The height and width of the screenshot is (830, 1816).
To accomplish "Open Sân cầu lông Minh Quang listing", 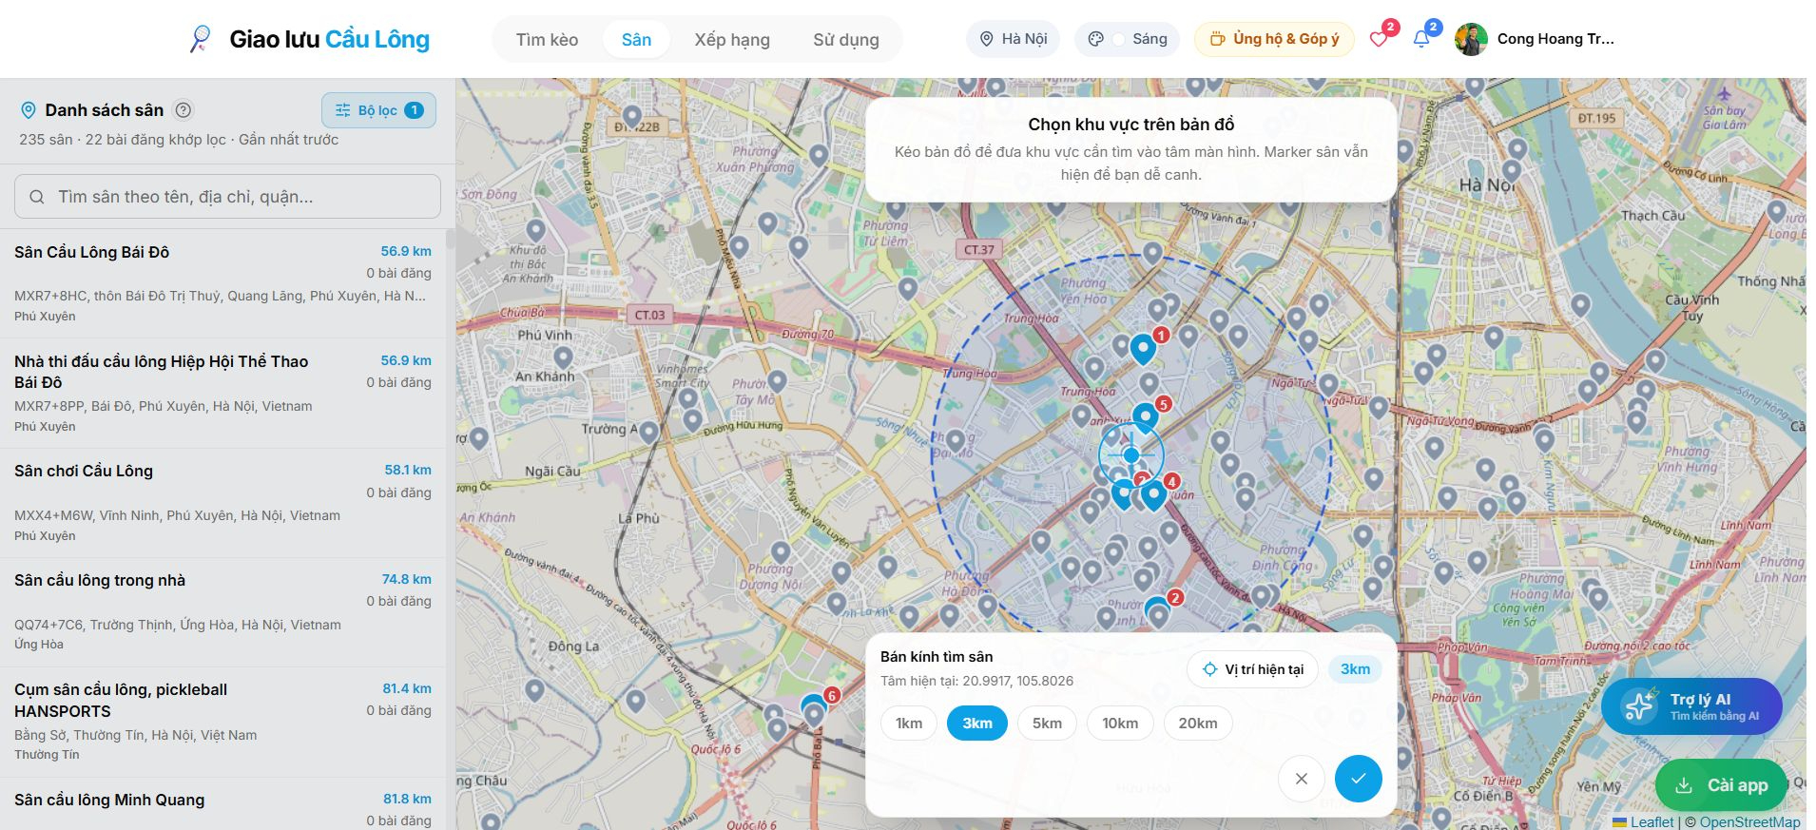I will tap(222, 804).
